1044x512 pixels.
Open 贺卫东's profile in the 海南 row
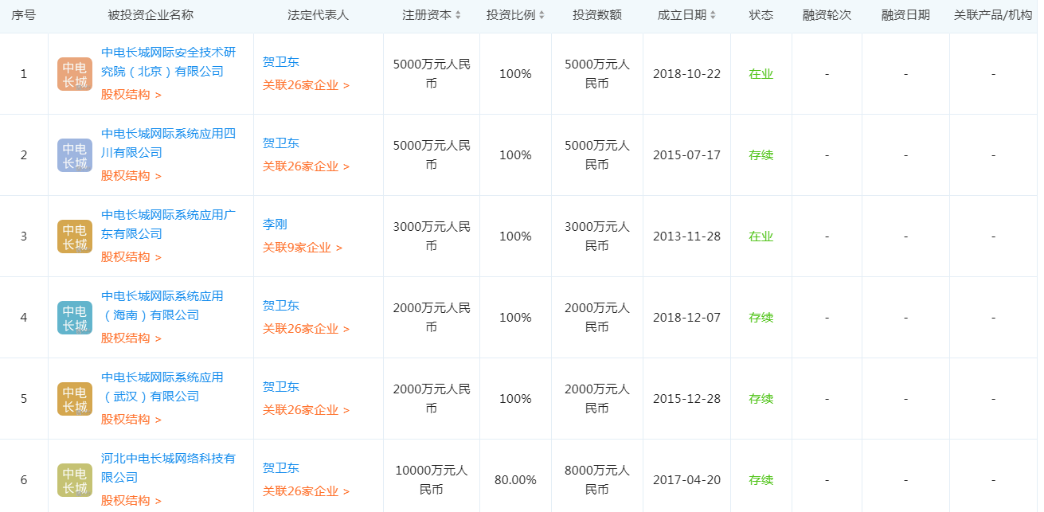(281, 306)
